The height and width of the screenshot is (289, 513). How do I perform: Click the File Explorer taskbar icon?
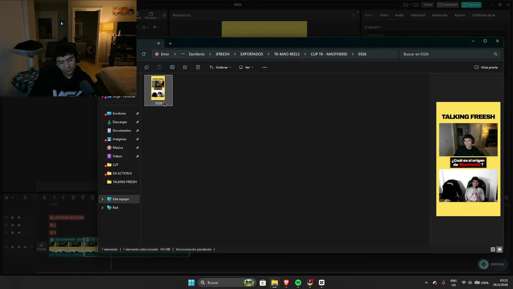275,283
